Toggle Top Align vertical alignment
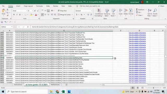Image resolution: width=167 pixels, height=94 pixels. (x=42, y=10)
